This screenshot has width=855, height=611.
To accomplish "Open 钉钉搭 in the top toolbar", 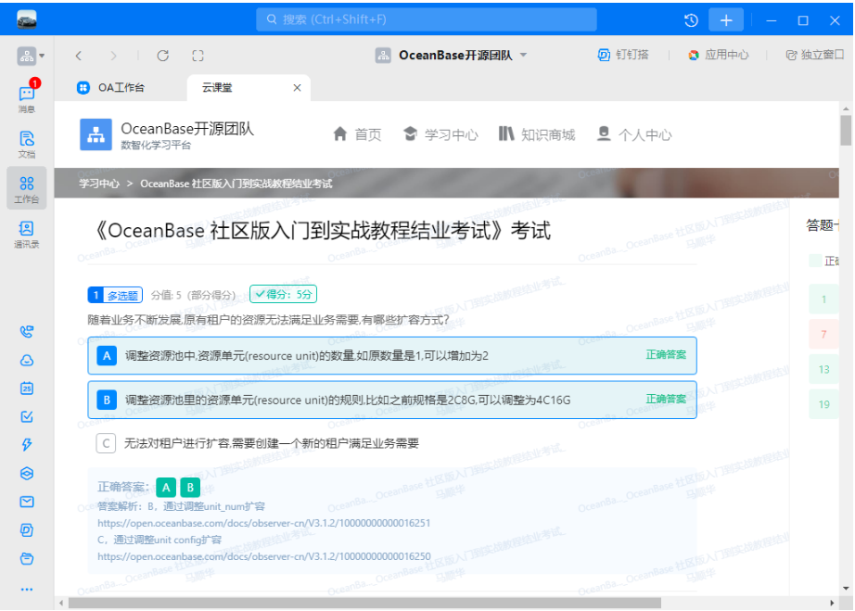I will pos(623,55).
